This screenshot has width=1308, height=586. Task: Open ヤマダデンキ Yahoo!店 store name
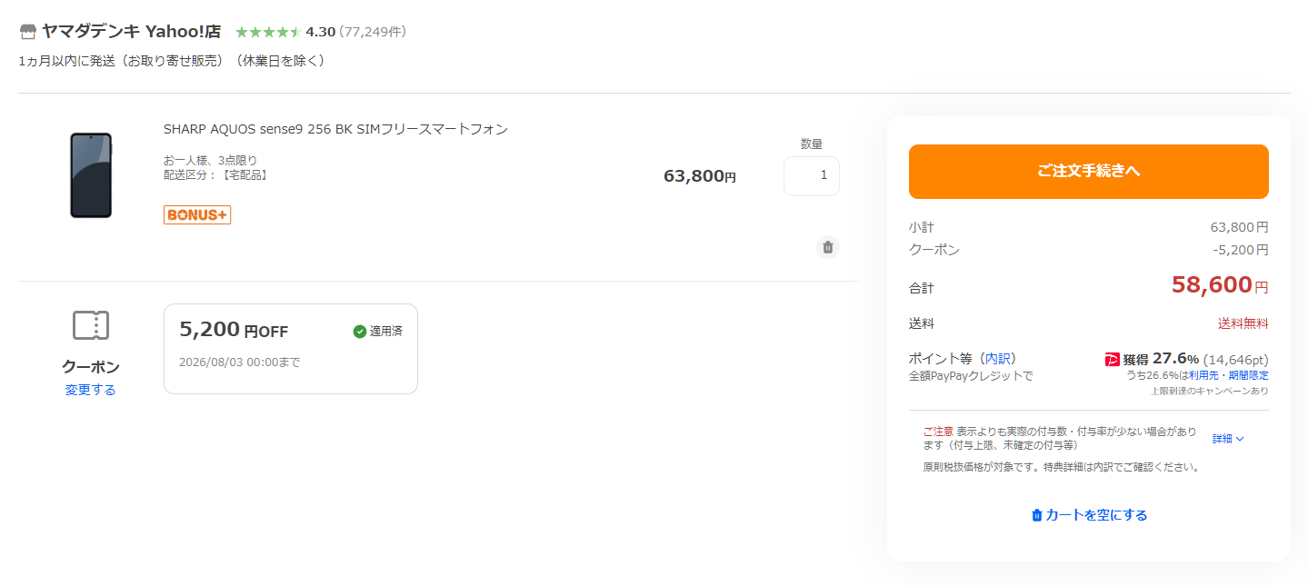[131, 32]
